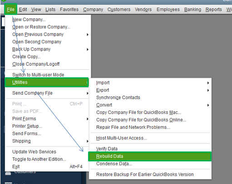232x184 pixels.
Task: Expand the Print Forms submenu arrow
Action: [x=88, y=119]
